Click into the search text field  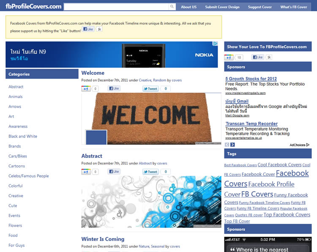coord(116,7)
